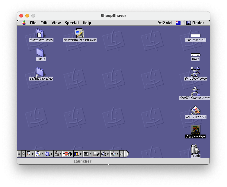Open the monitor color depth strip module
Viewport: 227px width, 187px height.
pyautogui.click(x=78, y=154)
